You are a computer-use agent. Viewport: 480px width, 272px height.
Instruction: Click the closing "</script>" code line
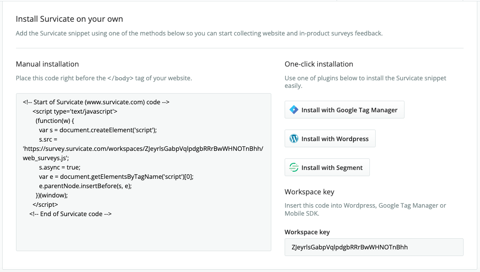45,205
